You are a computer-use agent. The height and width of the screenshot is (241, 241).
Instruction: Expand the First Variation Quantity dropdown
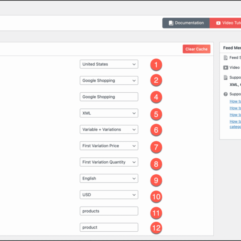[x=109, y=162]
